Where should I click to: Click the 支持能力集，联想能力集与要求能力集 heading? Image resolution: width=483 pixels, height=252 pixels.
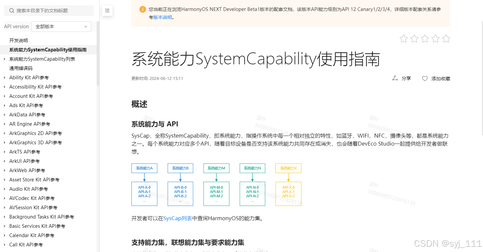pyautogui.click(x=188, y=242)
